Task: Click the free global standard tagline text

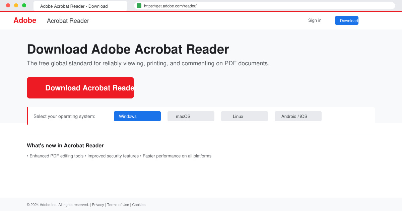Action: pyautogui.click(x=148, y=63)
